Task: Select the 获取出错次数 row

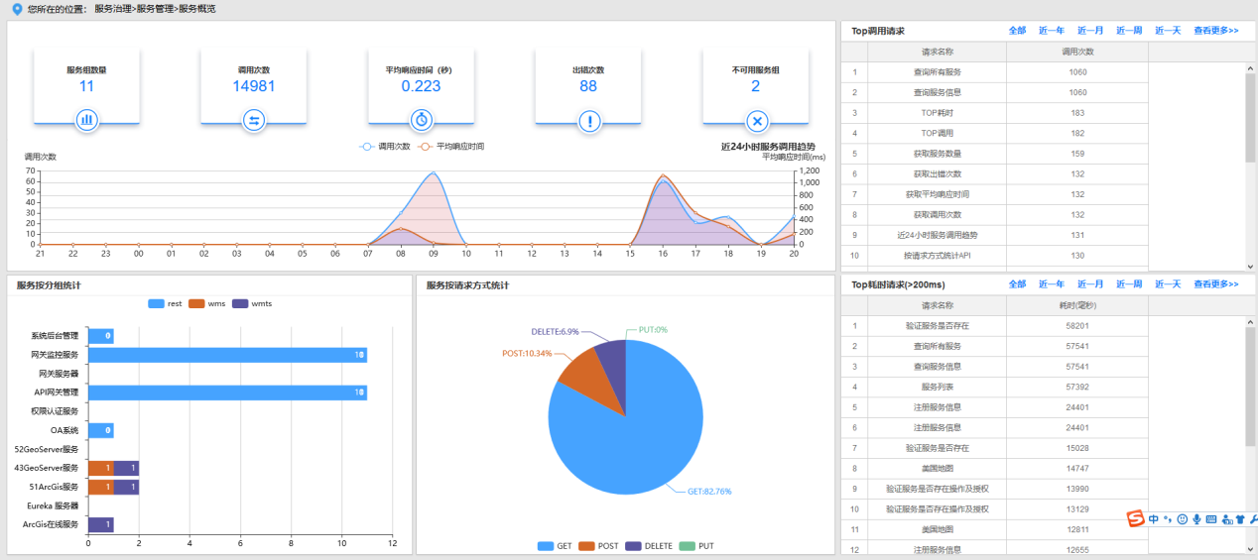Action: tap(994, 173)
